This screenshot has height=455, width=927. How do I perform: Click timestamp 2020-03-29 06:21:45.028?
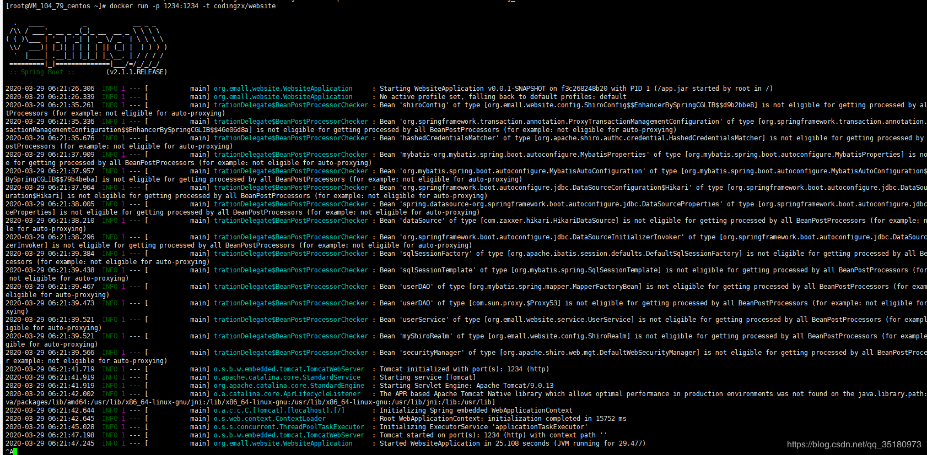point(50,427)
